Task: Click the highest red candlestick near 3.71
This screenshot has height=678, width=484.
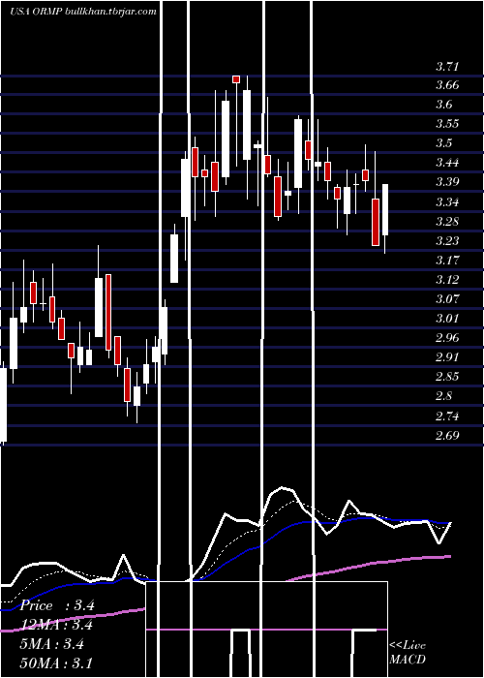Action: [236, 79]
